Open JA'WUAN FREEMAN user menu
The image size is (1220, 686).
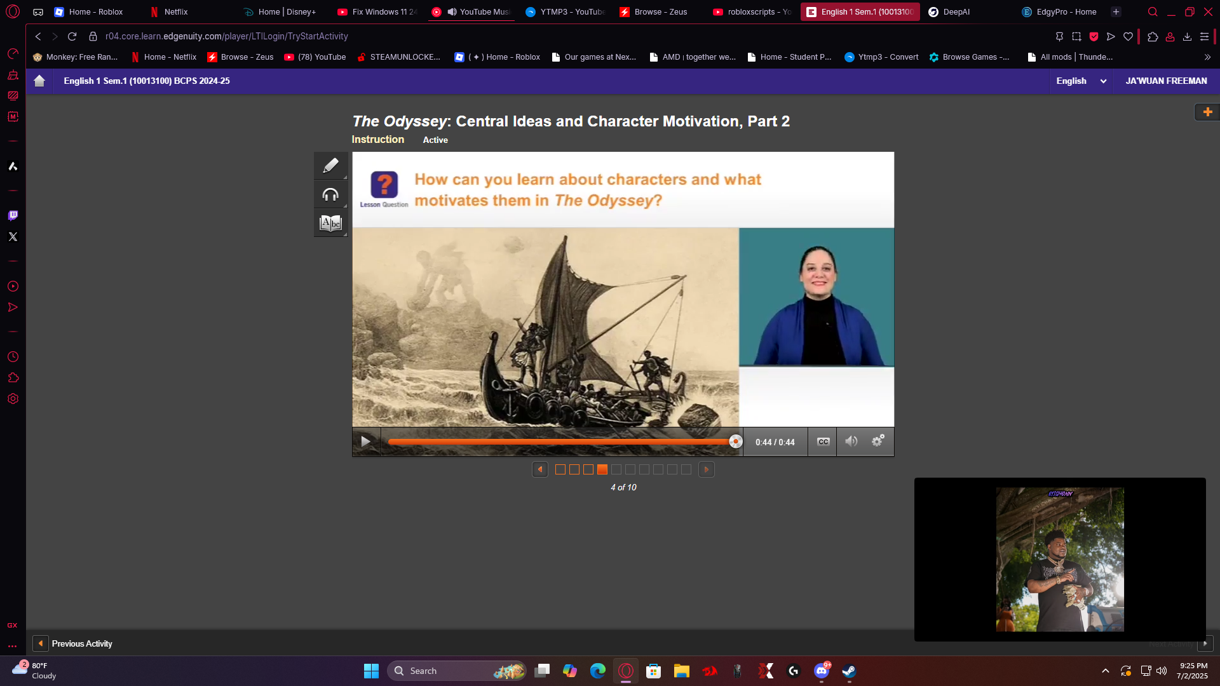(1166, 81)
